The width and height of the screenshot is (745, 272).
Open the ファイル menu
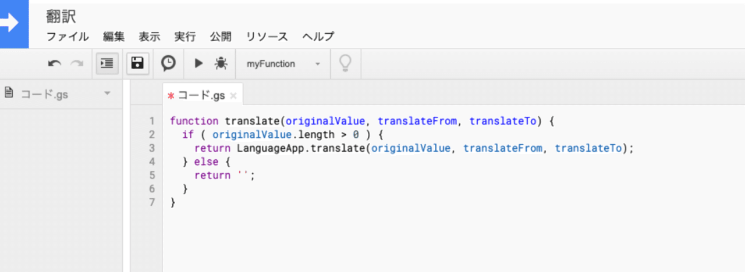click(68, 37)
